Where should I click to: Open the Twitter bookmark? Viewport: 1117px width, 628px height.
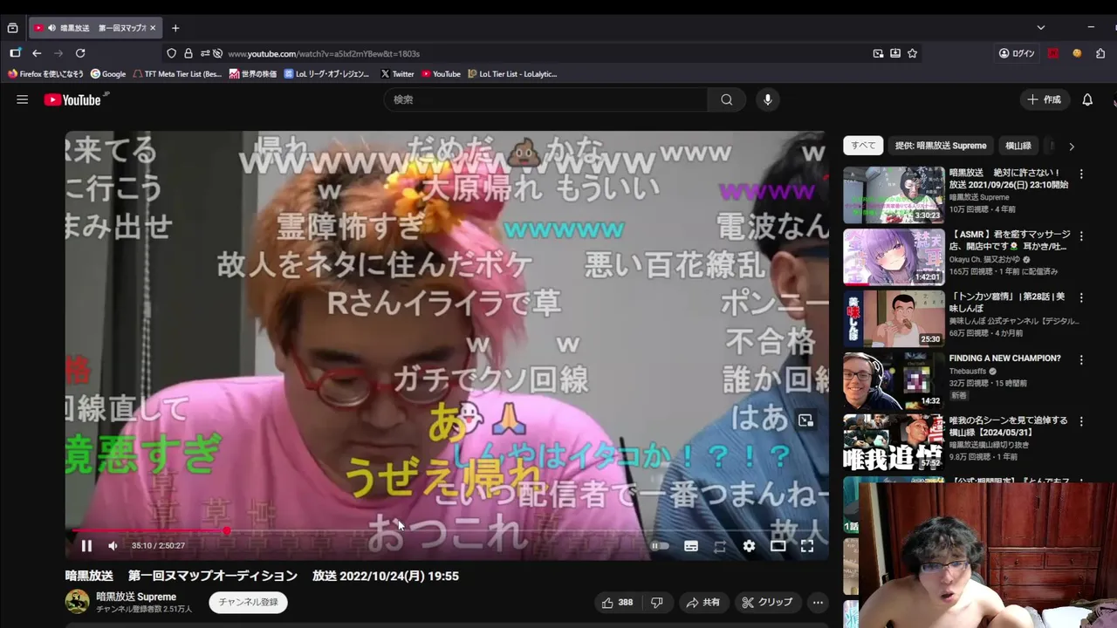(397, 74)
